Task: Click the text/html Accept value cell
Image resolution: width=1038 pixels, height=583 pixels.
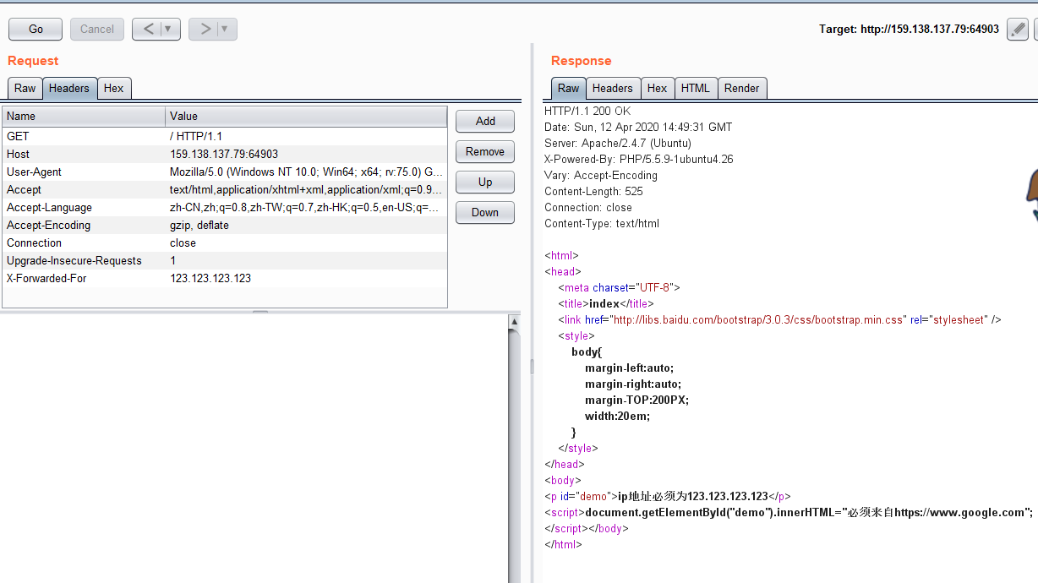Action: pyautogui.click(x=306, y=189)
